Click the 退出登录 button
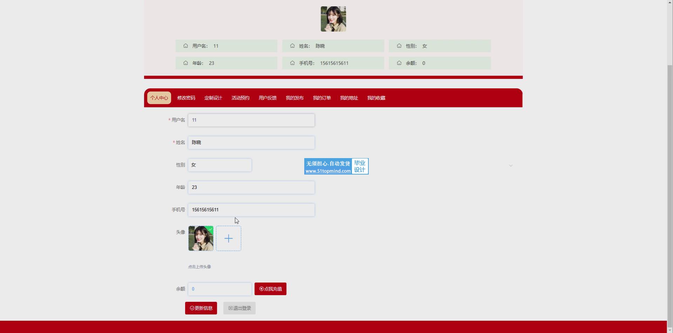 point(239,308)
